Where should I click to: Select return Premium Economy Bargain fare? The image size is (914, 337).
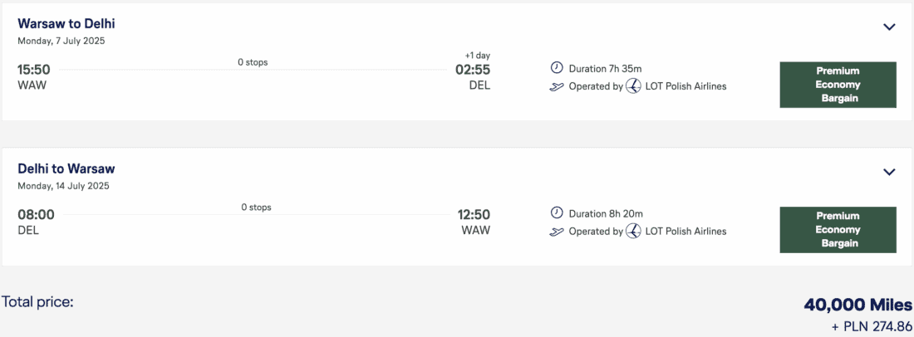838,230
